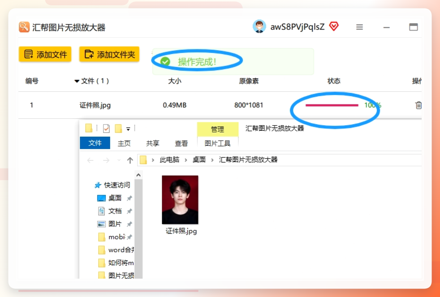Click the navigation pane scroll up arrow
The height and width of the screenshot is (297, 440).
point(138,175)
